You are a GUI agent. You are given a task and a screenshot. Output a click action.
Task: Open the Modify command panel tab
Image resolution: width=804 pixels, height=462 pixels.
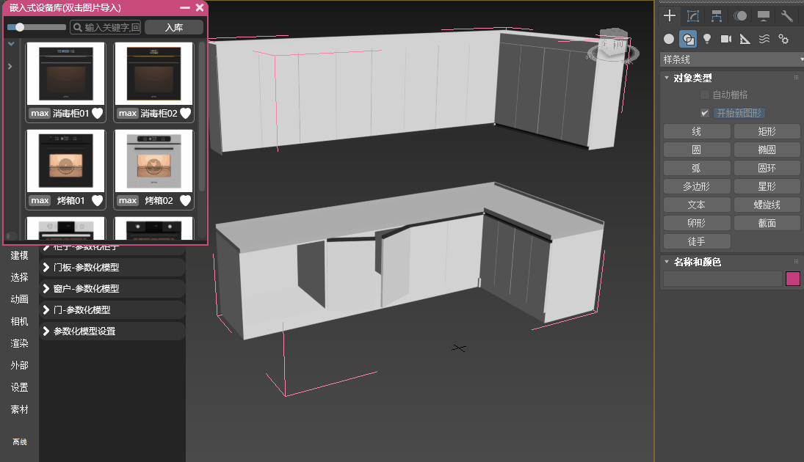click(x=692, y=16)
